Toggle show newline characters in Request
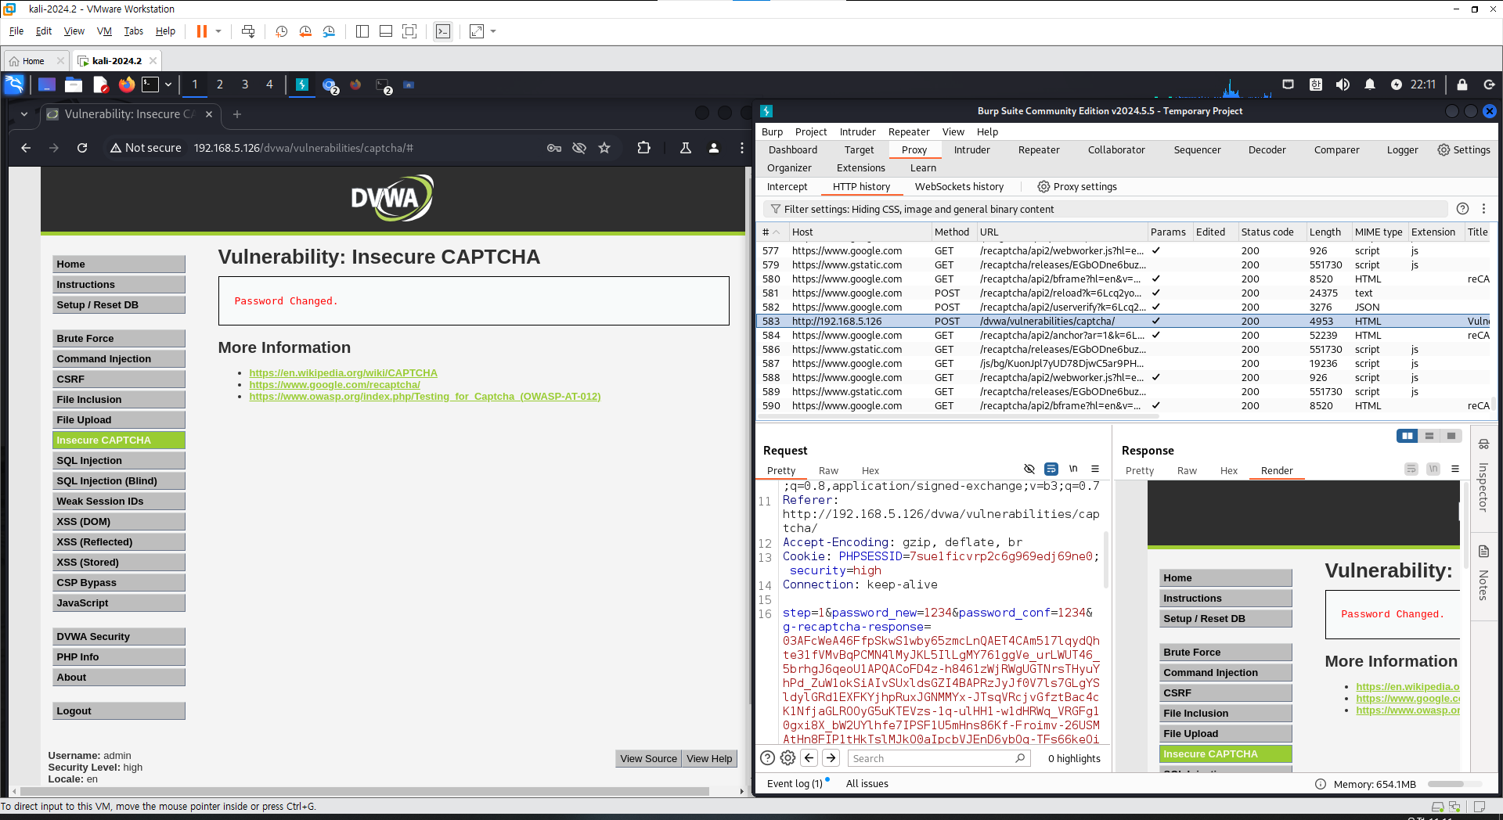This screenshot has width=1503, height=820. pyautogui.click(x=1073, y=469)
